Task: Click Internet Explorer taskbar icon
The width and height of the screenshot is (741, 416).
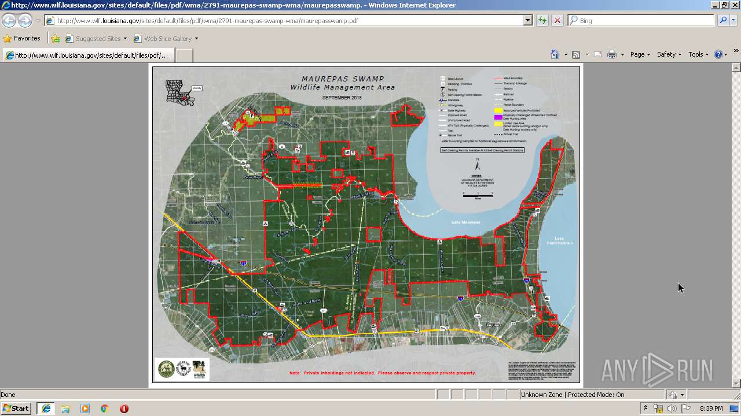Action: click(x=46, y=408)
